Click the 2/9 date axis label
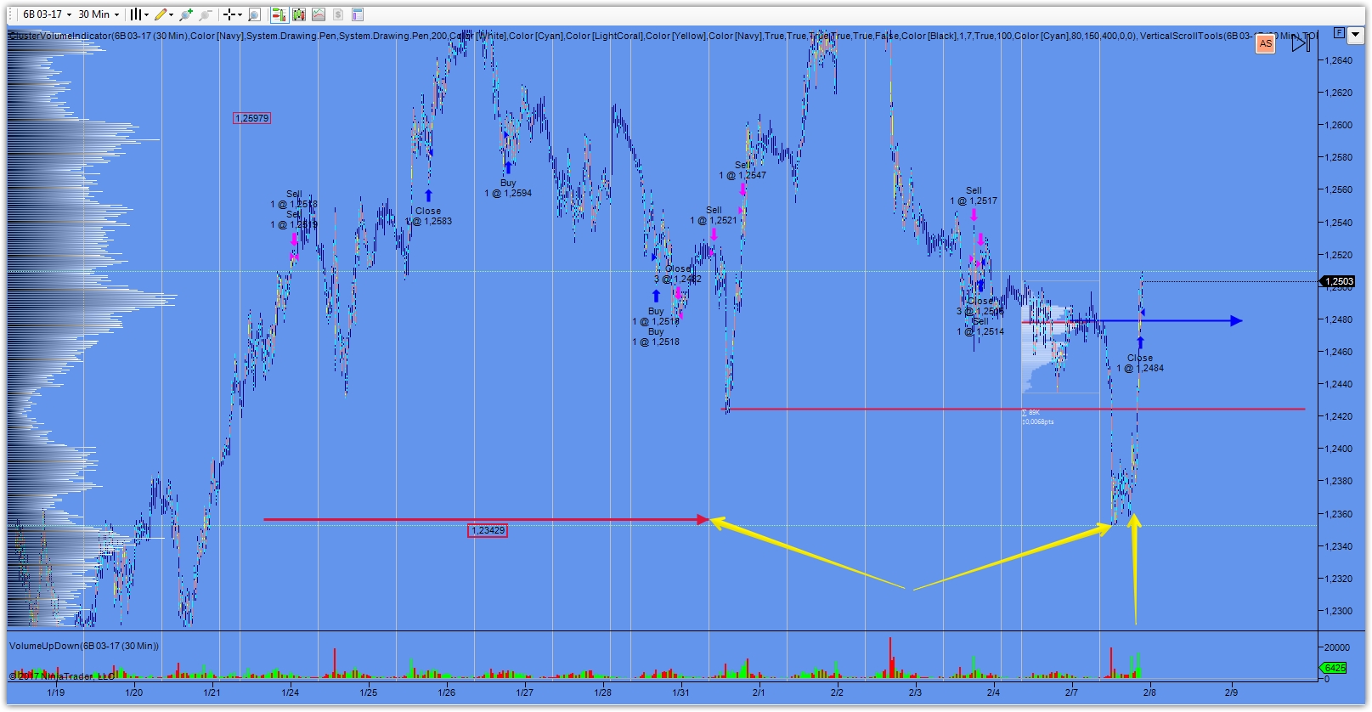The image size is (1372, 712). (x=1231, y=692)
